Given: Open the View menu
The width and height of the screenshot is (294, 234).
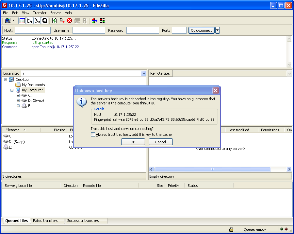Looking at the screenshot, I should click(25, 13).
